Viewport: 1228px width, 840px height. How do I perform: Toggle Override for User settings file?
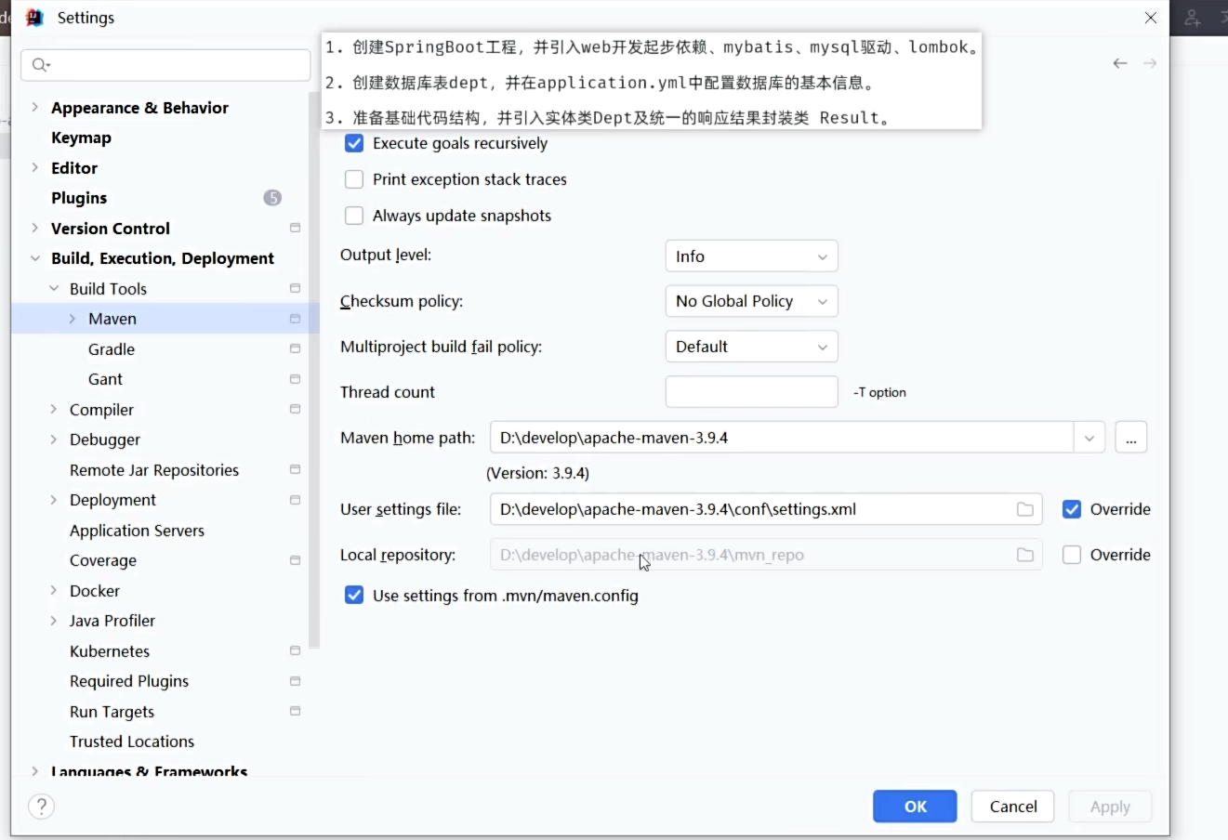(1072, 509)
